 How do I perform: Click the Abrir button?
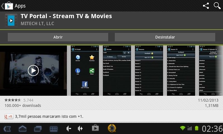click(58, 37)
